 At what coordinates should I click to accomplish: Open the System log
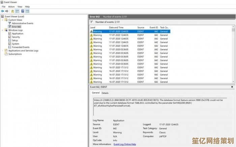16,44
